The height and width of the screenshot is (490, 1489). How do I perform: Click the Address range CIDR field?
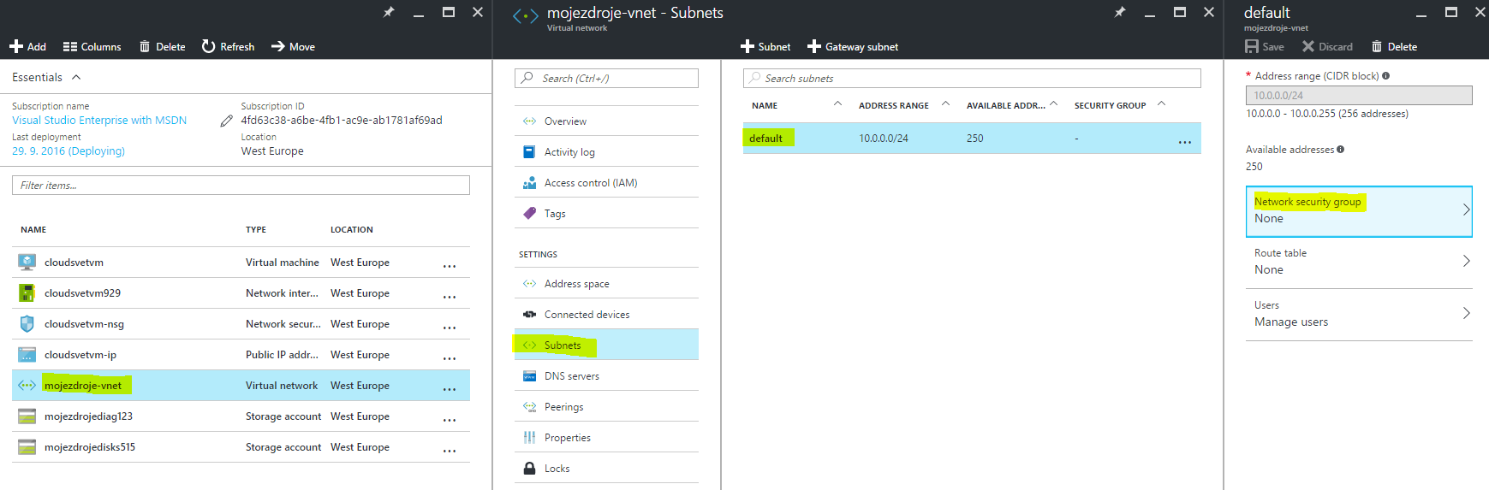tap(1359, 95)
